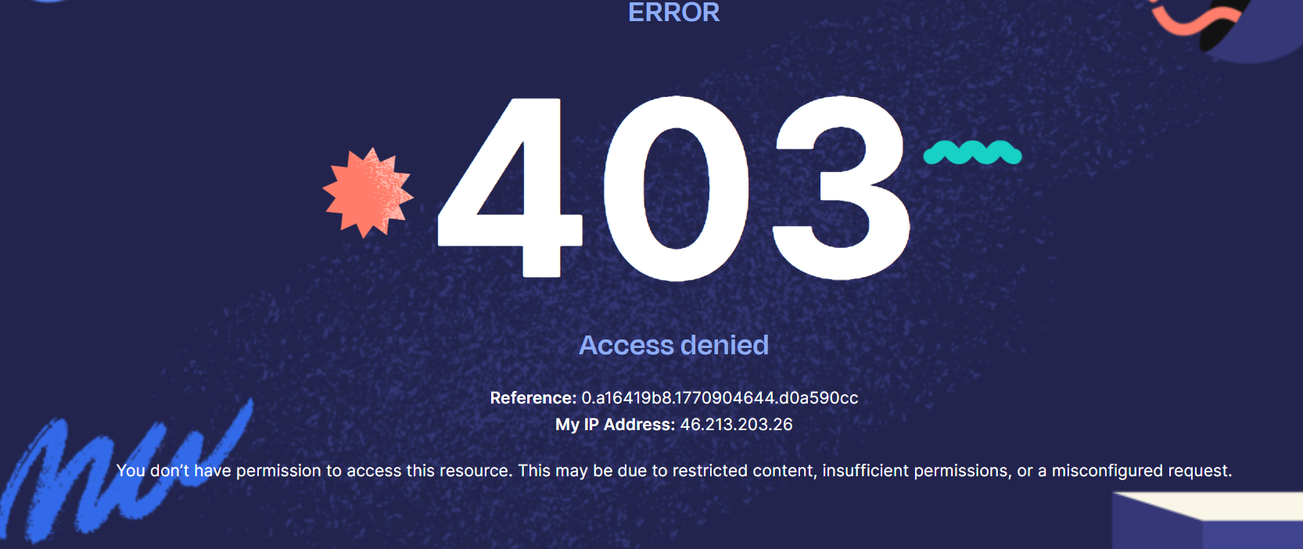This screenshot has height=549, width=1303.
Task: Click the digit 3 in 403
Action: (842, 188)
